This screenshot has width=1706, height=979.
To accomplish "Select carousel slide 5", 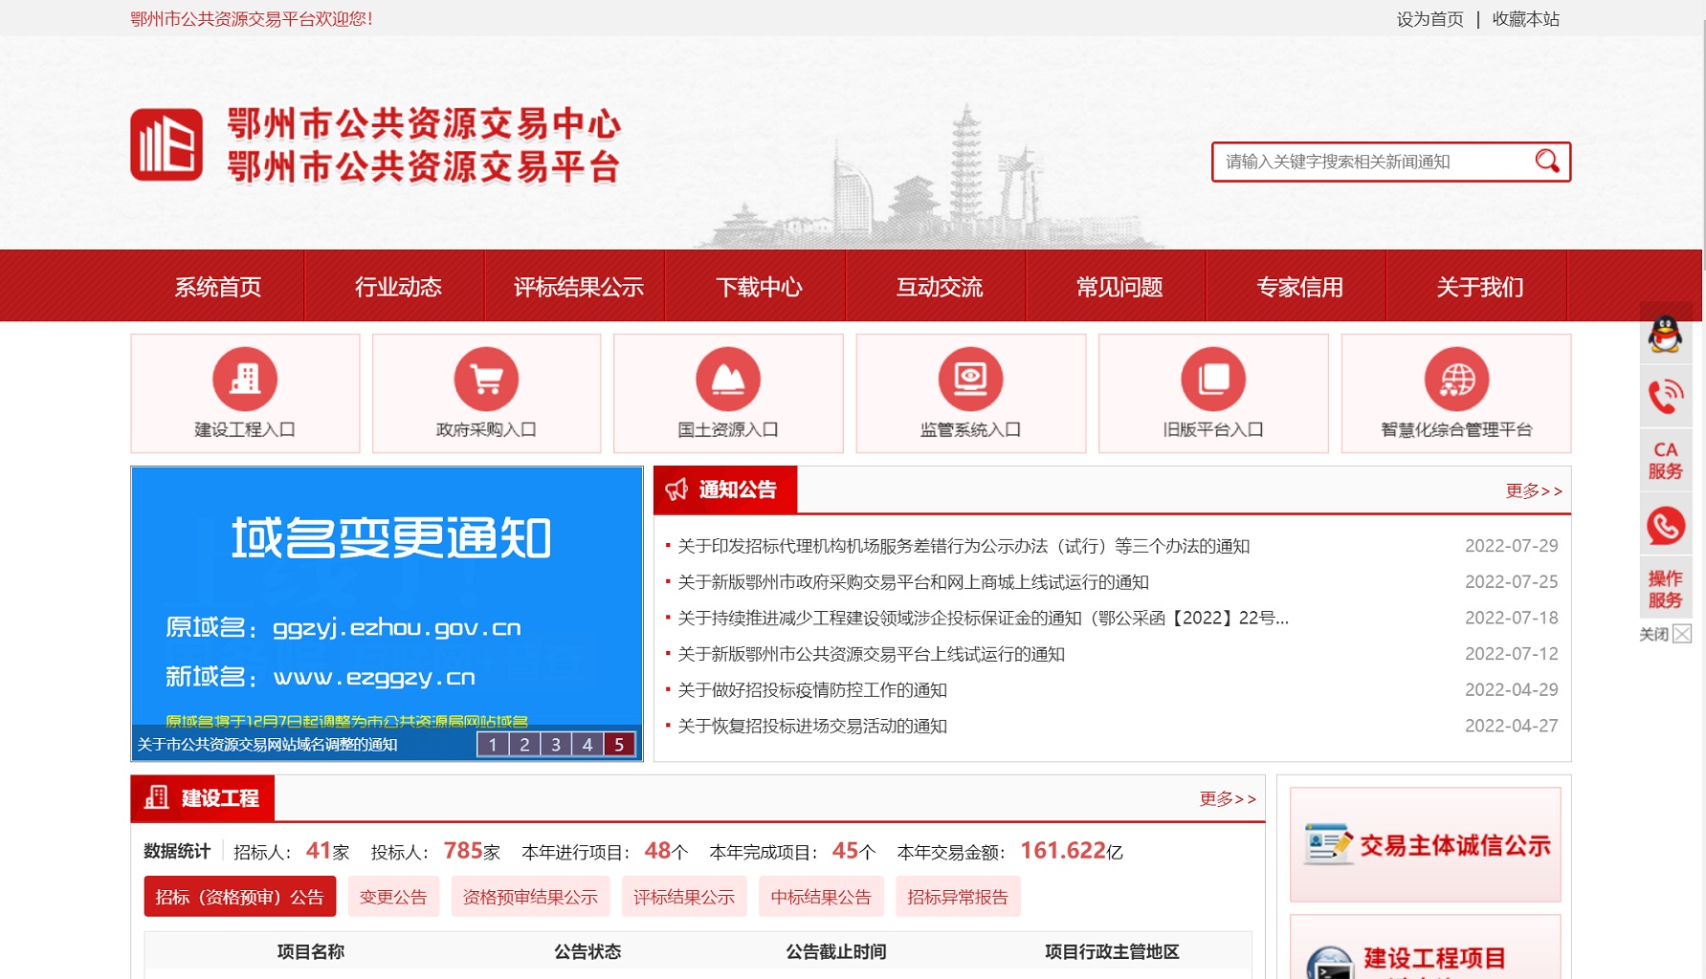I will [x=619, y=744].
